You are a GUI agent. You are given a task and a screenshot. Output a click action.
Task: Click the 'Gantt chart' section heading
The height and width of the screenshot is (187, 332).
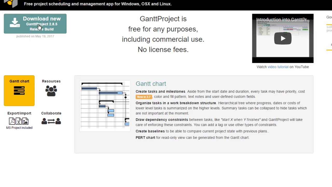pyautogui.click(x=151, y=84)
